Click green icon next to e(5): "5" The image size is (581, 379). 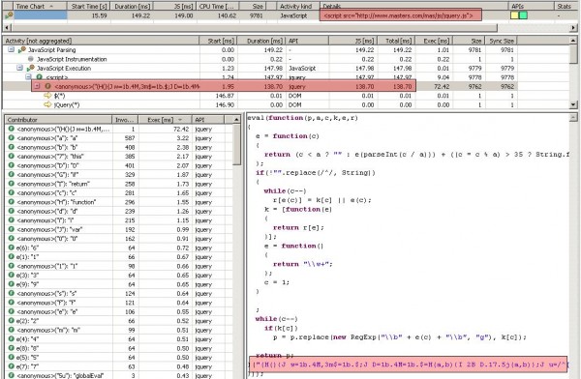coord(11,357)
